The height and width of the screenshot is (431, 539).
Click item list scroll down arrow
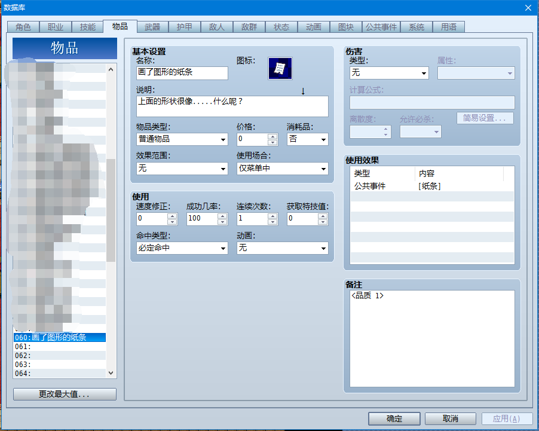(111, 373)
